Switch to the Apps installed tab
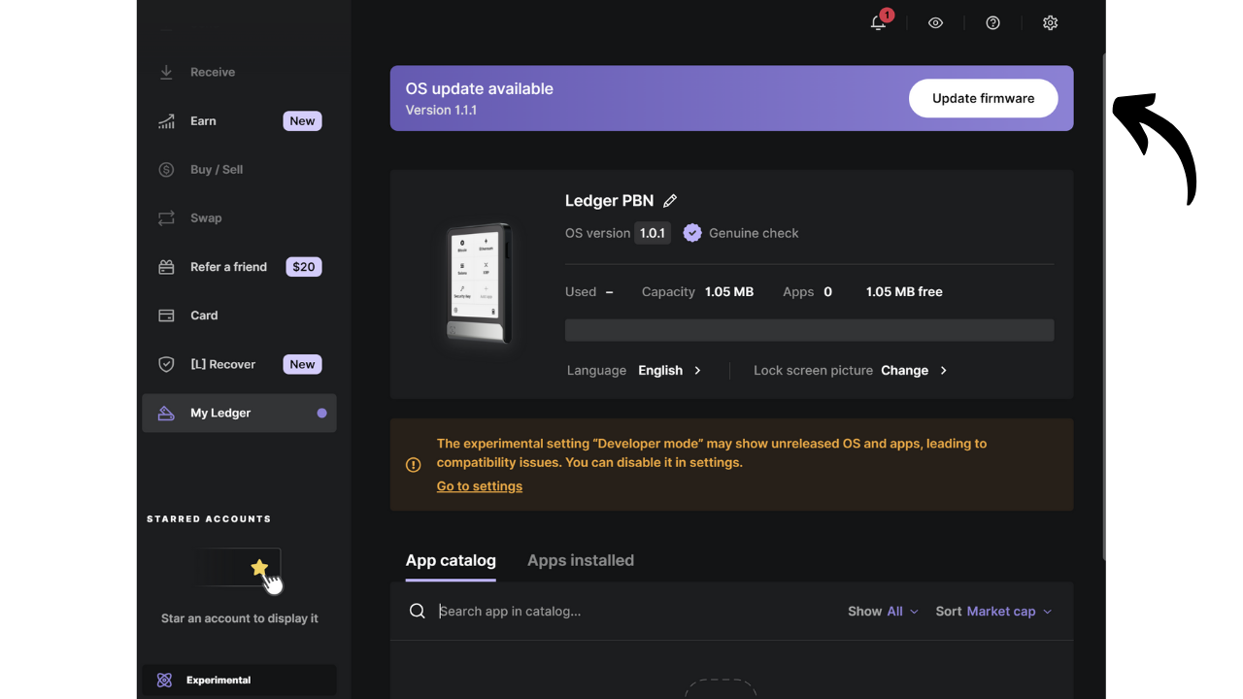This screenshot has width=1243, height=699. pos(581,560)
